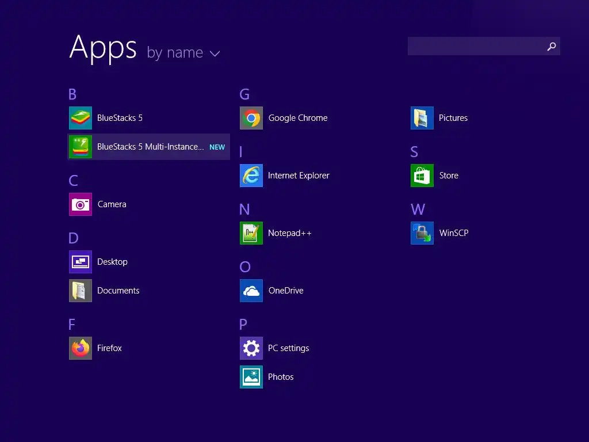This screenshot has height=442, width=589.
Task: Open the Pictures folder icon
Action: point(422,118)
